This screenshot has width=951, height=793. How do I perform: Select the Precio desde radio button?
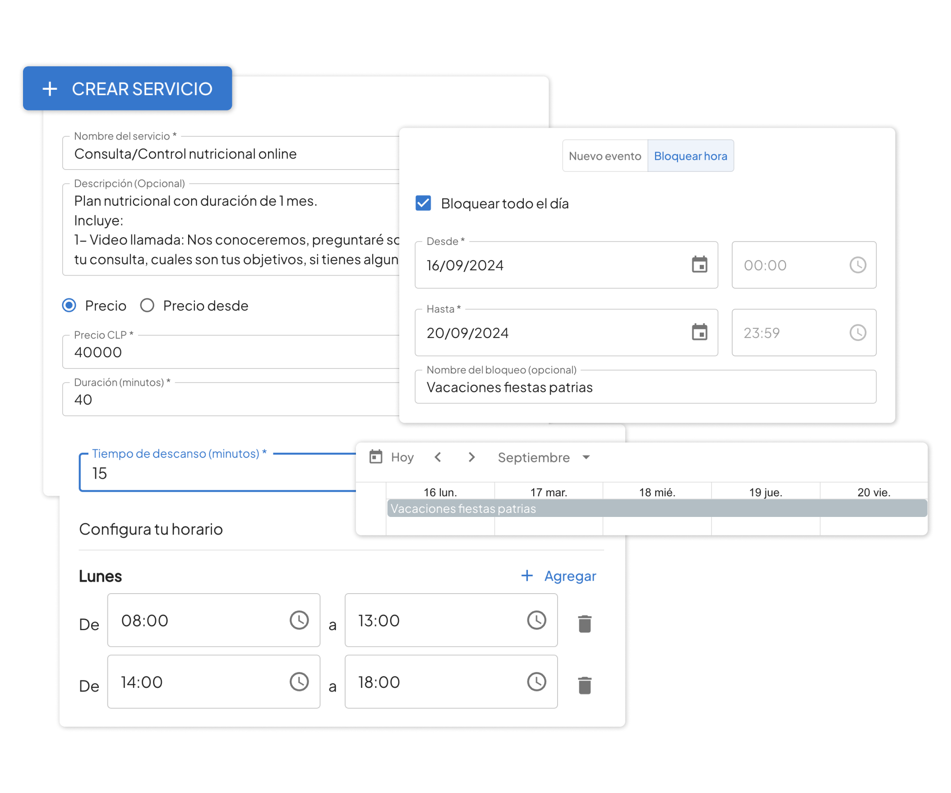[147, 306]
